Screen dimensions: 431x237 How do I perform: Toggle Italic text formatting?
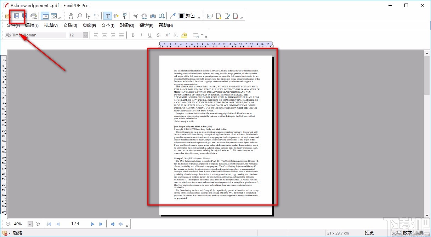click(x=141, y=35)
